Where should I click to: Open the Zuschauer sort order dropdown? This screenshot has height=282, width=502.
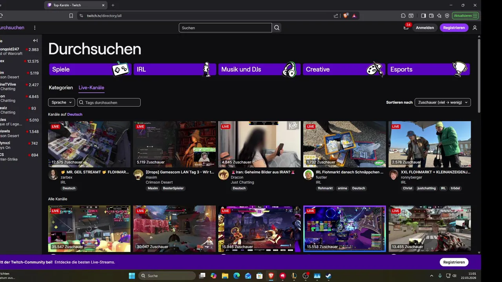(x=443, y=102)
